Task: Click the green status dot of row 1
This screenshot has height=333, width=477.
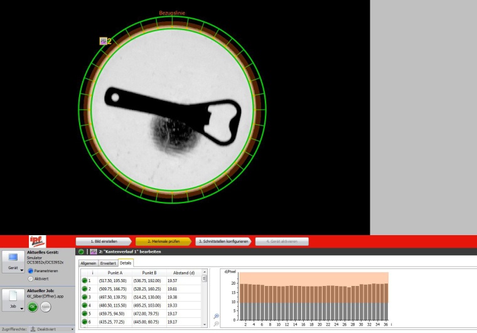Action: tap(84, 281)
